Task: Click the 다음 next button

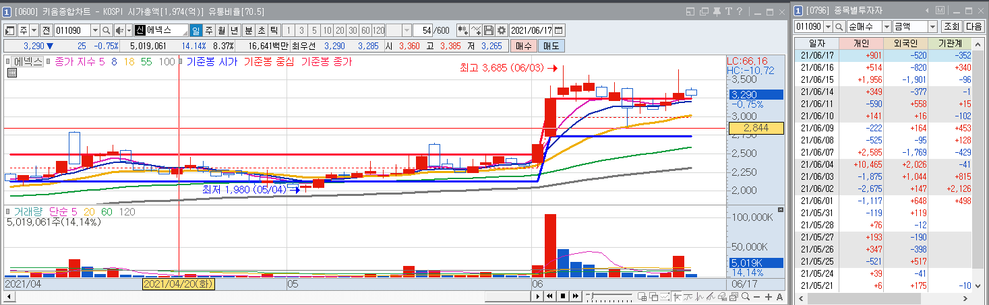Action: 974,26
